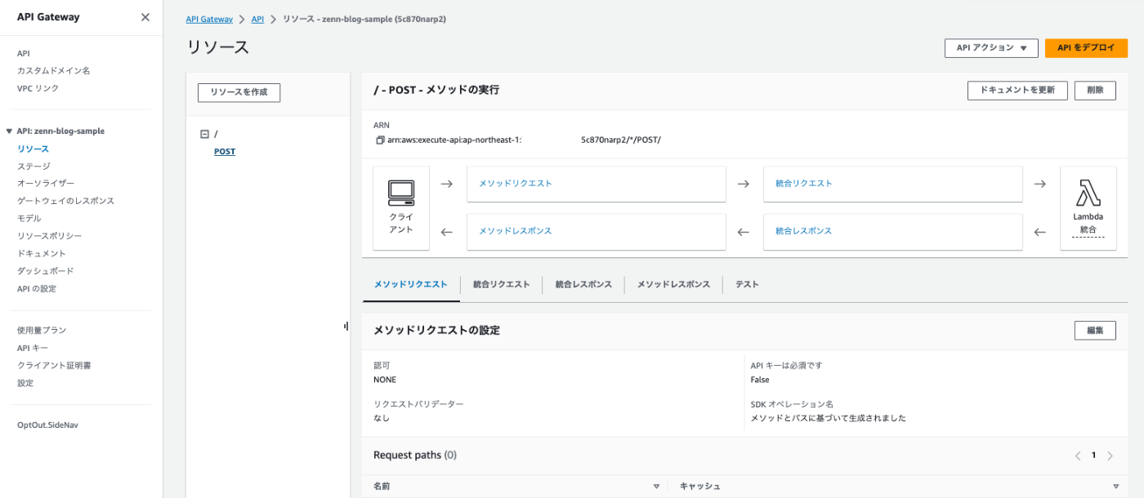Image resolution: width=1144 pixels, height=498 pixels.
Task: Open API in the side navigation
Action: pyautogui.click(x=24, y=53)
